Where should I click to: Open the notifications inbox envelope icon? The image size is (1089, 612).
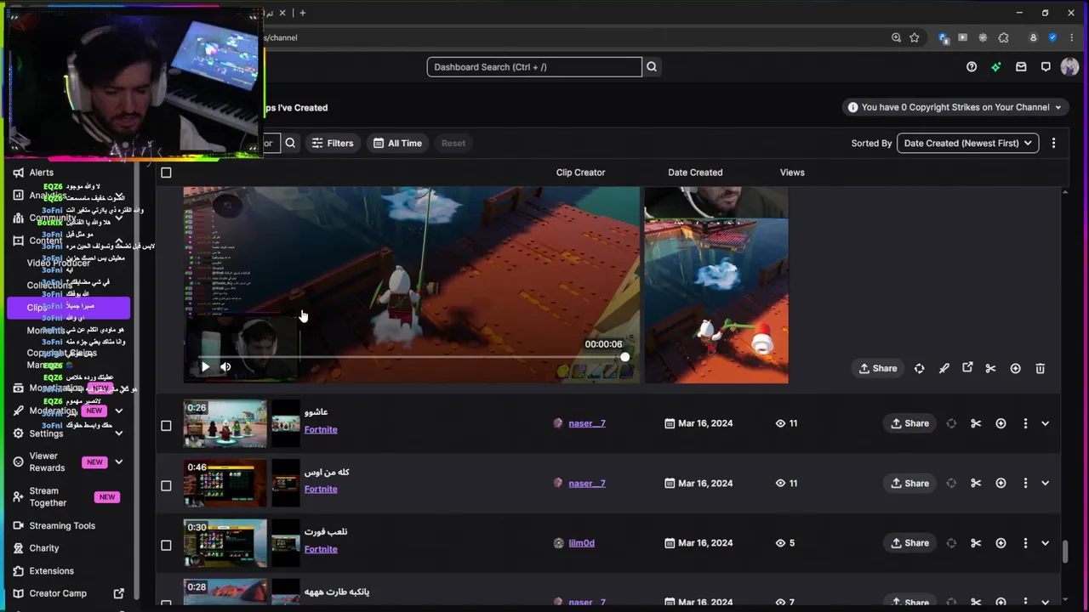pyautogui.click(x=1021, y=67)
